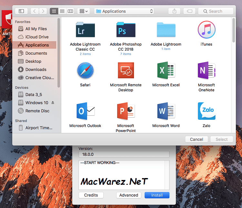The image size is (242, 208).
Task: Click Credits in the patcher window
Action: (91, 195)
